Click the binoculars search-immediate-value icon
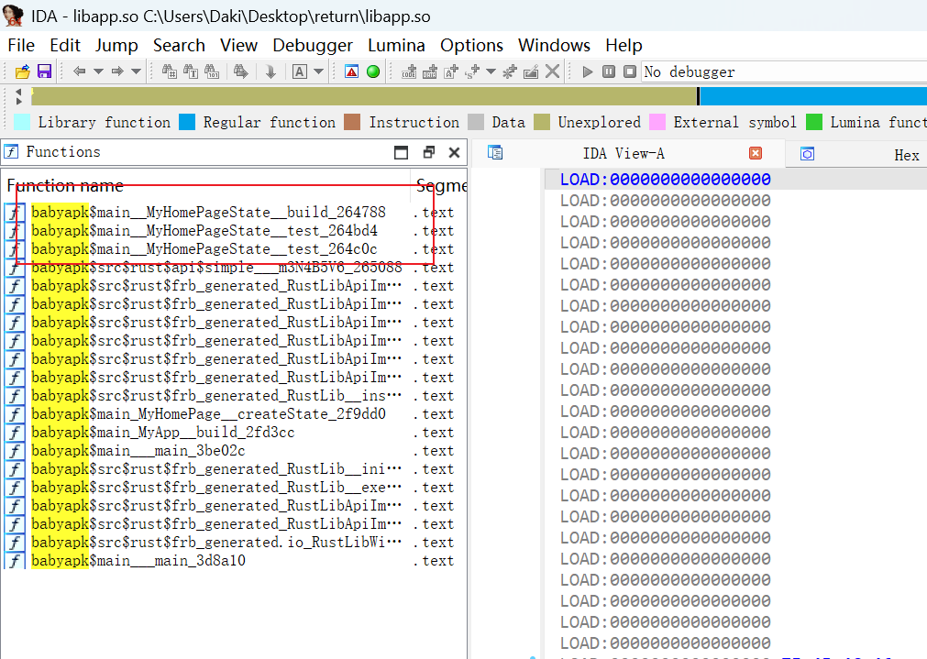 click(x=169, y=72)
